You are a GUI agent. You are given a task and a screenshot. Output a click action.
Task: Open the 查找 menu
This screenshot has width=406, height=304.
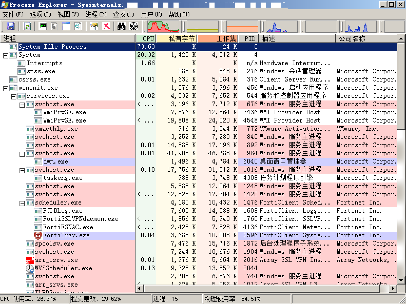(x=124, y=14)
